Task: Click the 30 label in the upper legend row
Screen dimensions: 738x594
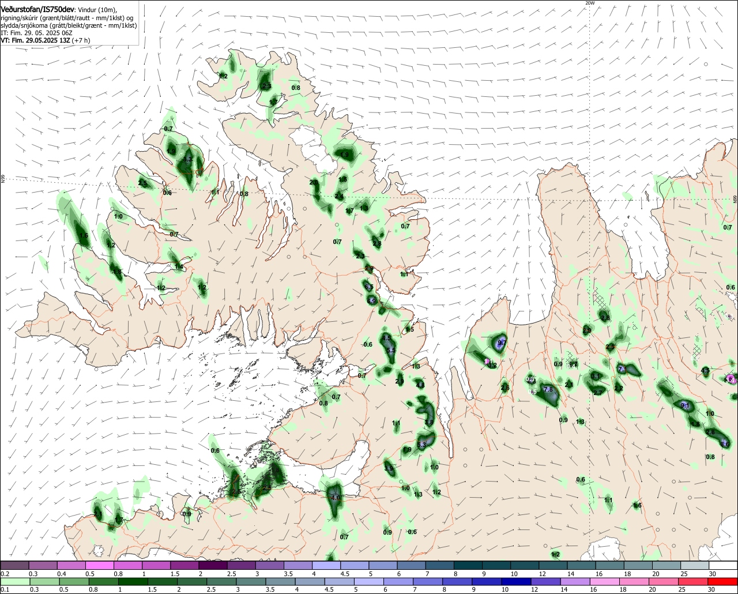Action: pyautogui.click(x=712, y=574)
